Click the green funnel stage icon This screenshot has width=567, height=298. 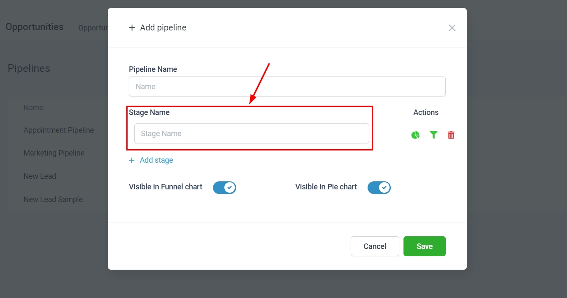click(433, 135)
